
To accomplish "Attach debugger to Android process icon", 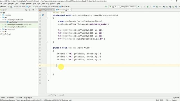I will (157, 7).
